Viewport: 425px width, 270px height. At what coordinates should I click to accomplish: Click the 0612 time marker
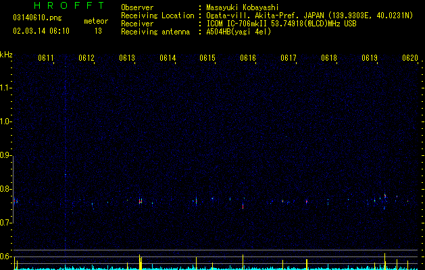point(86,57)
